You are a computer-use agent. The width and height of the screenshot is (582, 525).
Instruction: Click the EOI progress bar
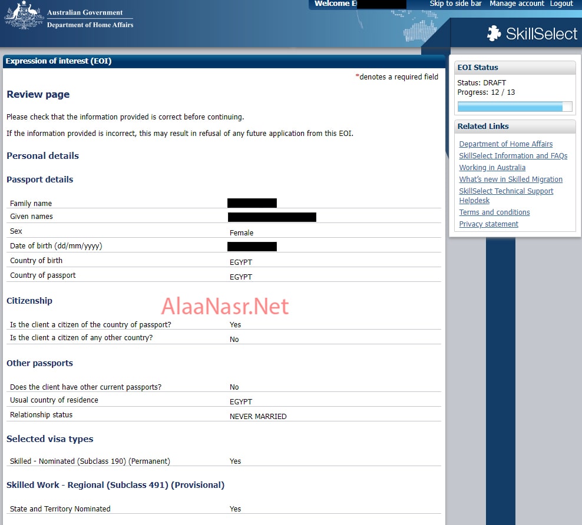pos(514,107)
